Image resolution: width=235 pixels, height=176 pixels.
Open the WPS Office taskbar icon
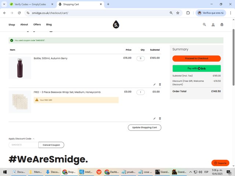pos(99,172)
